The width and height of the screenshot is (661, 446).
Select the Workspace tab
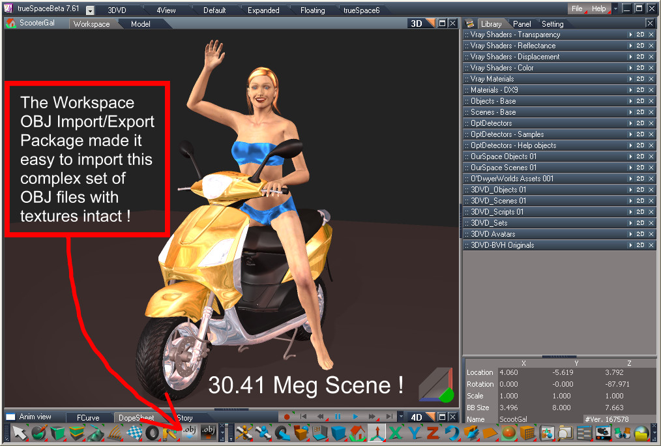click(x=91, y=24)
